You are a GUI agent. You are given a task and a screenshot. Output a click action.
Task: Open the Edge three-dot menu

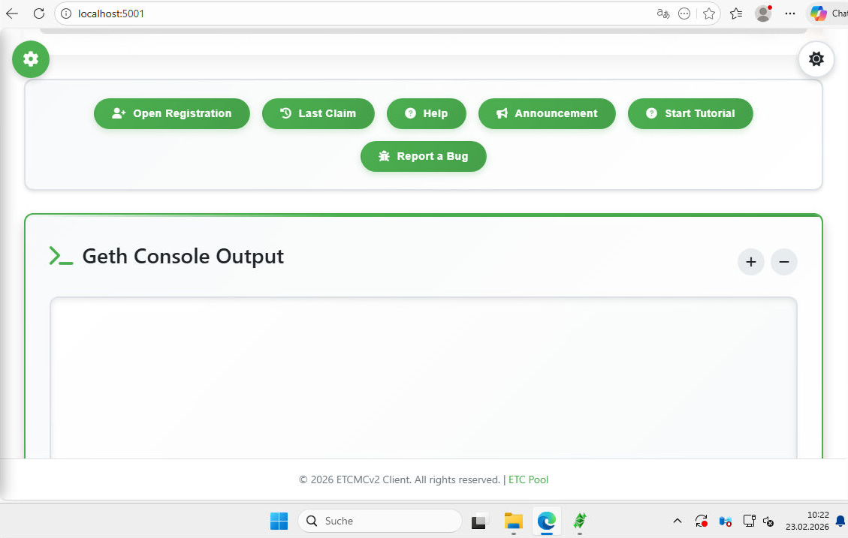click(789, 14)
